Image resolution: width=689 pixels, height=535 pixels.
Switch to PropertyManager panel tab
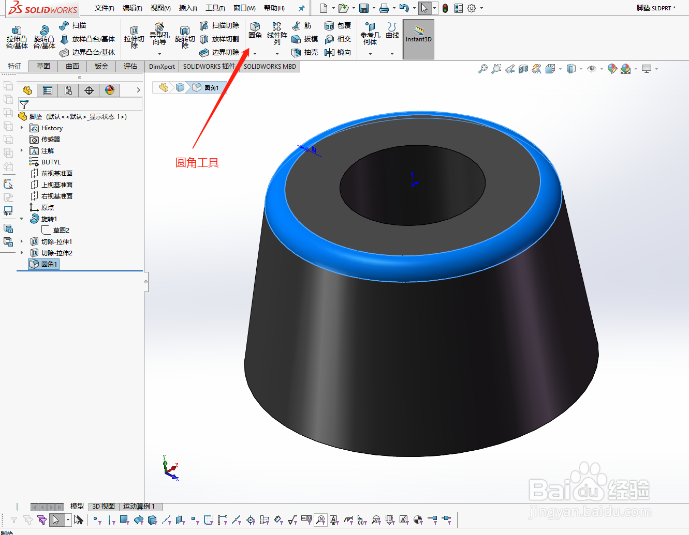tap(48, 90)
